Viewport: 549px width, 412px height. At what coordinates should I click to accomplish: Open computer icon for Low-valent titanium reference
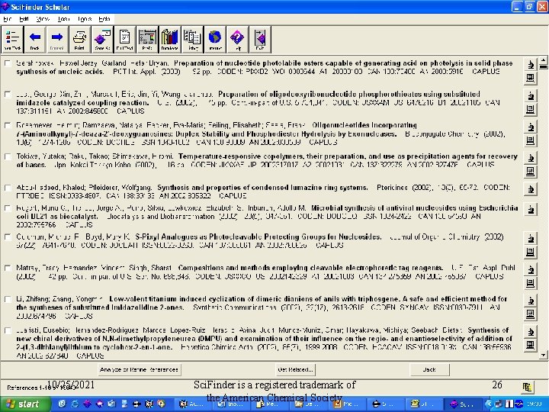click(531, 314)
